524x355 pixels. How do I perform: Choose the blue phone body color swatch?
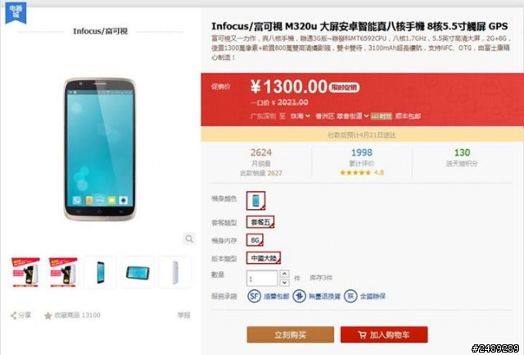click(255, 201)
